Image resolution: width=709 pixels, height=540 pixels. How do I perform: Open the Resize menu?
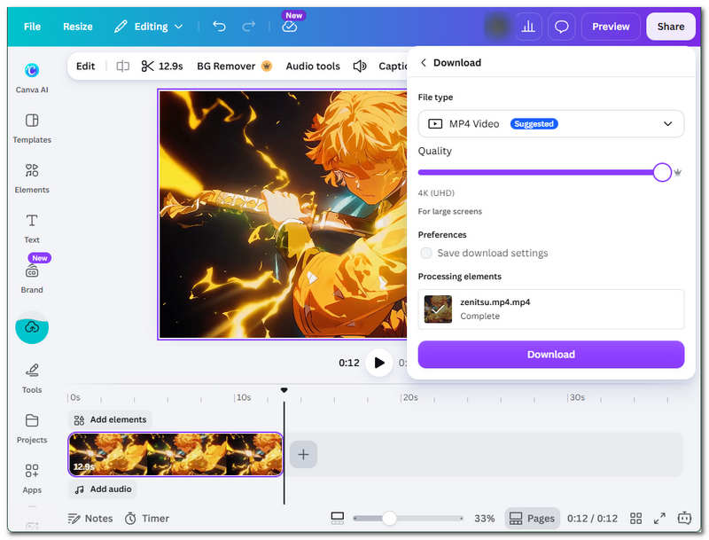pos(78,27)
